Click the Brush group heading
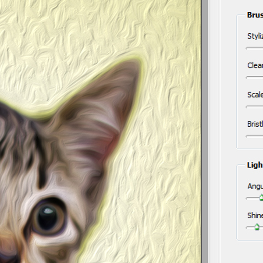263x263 pixels. pos(255,15)
